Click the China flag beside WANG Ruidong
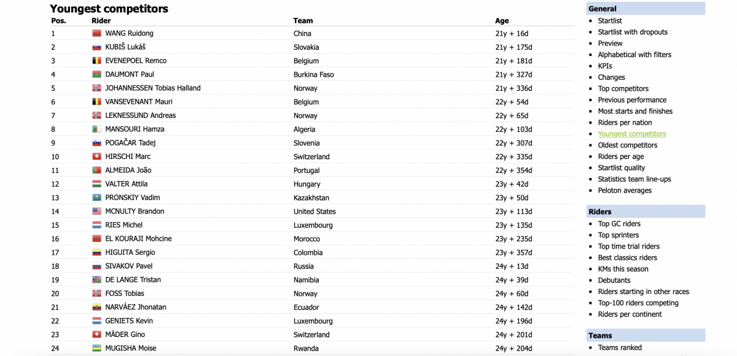 coord(96,33)
